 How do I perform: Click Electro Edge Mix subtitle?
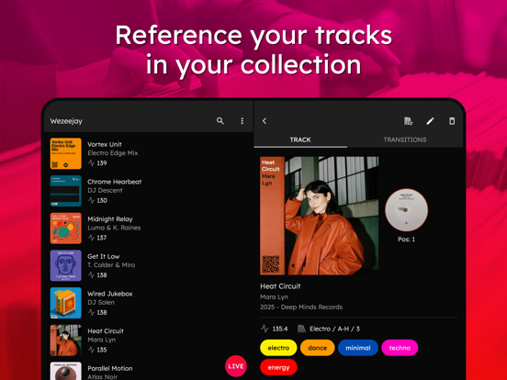pyautogui.click(x=113, y=153)
